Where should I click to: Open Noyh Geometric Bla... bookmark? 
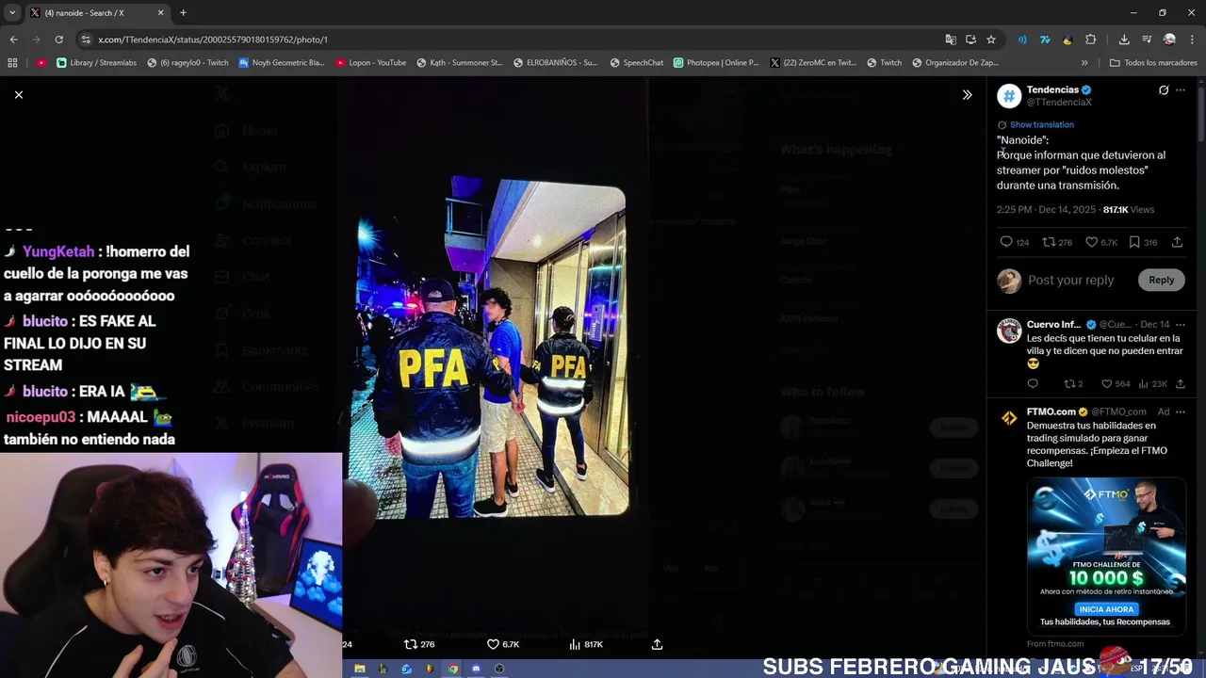281,63
